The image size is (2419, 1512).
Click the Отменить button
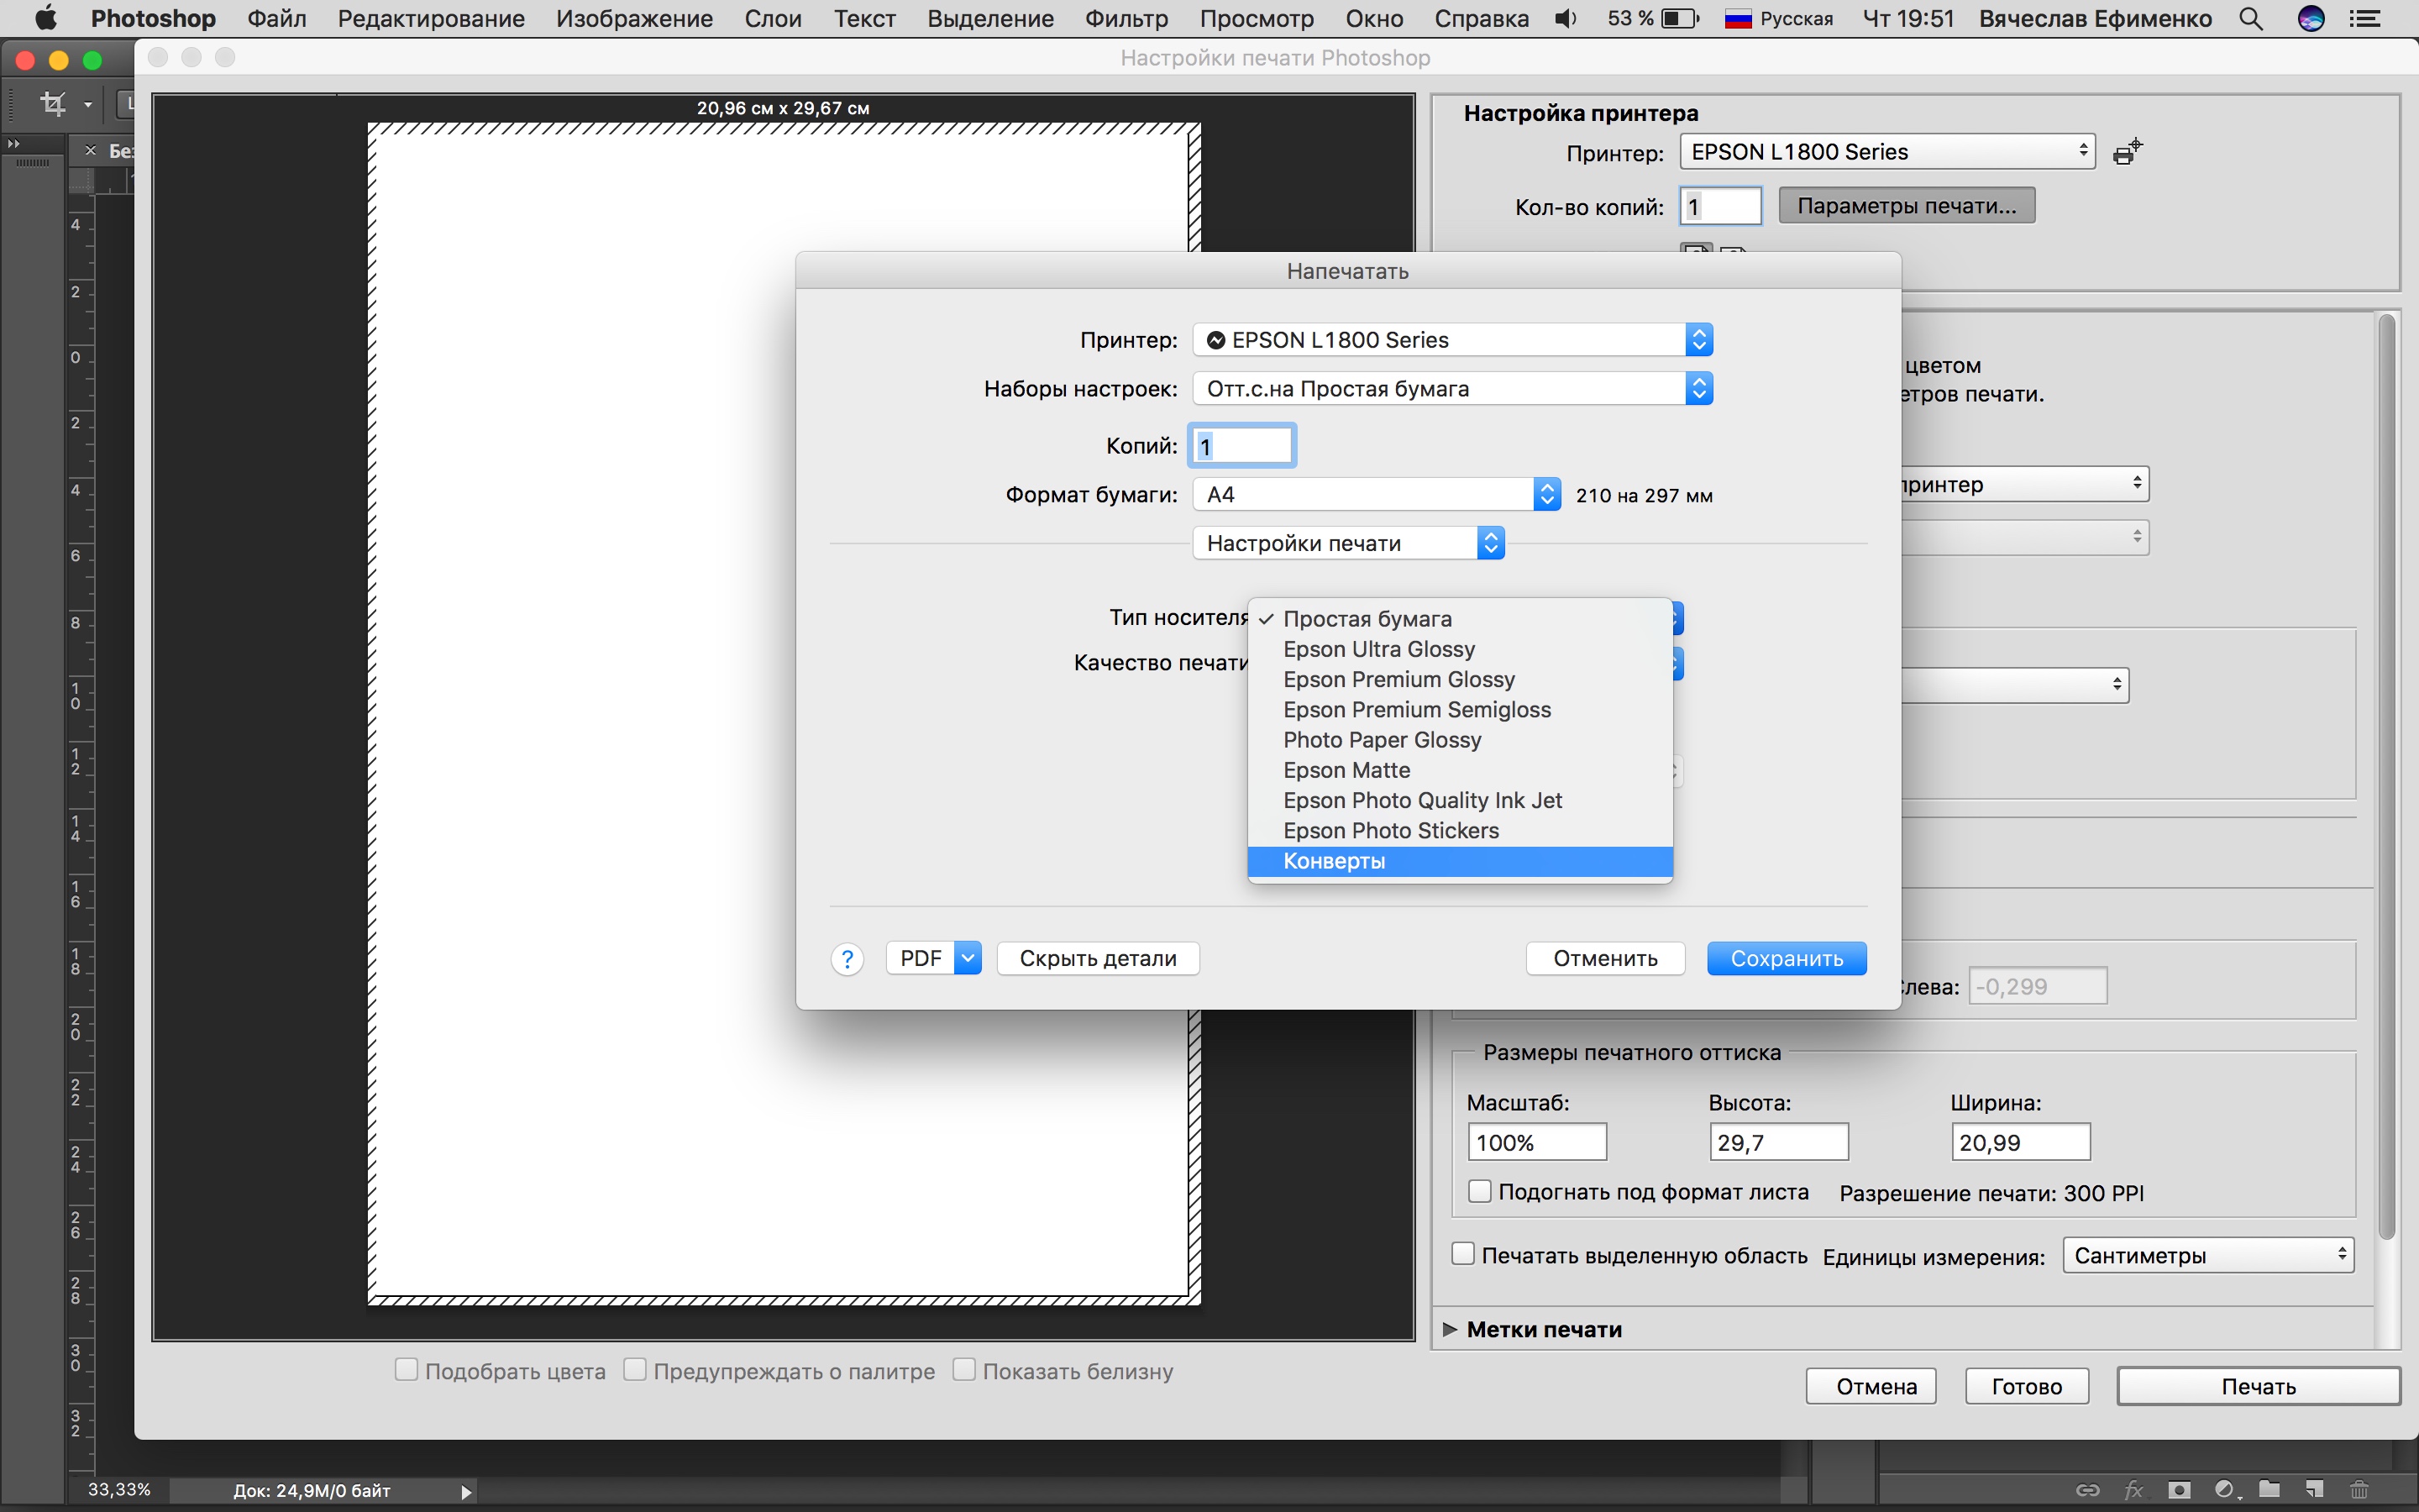pyautogui.click(x=1604, y=958)
